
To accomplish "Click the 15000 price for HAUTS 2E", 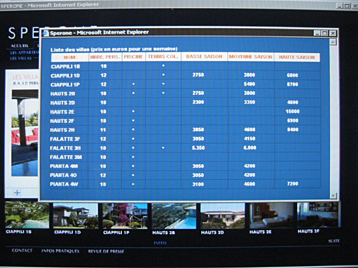I will point(293,112).
